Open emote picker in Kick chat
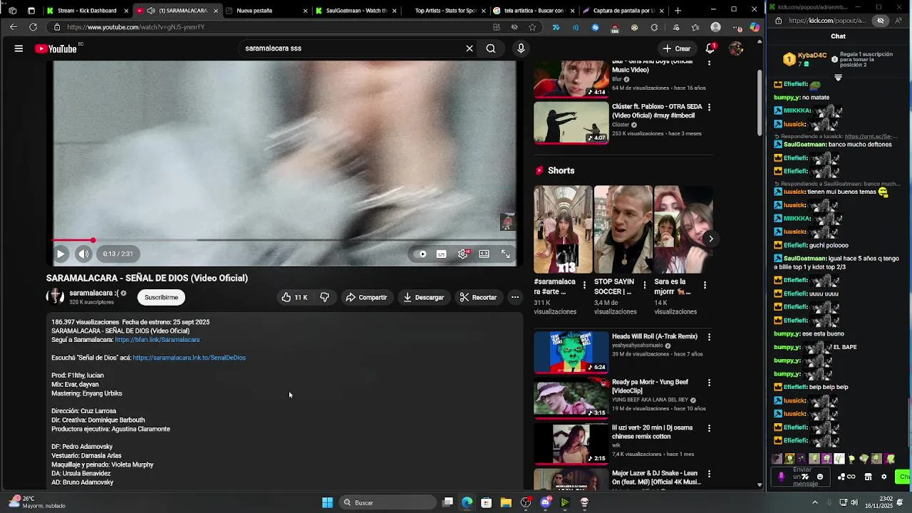The height and width of the screenshot is (513, 912). click(819, 477)
